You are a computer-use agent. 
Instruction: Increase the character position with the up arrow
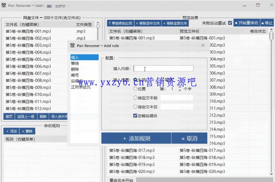[180, 88]
